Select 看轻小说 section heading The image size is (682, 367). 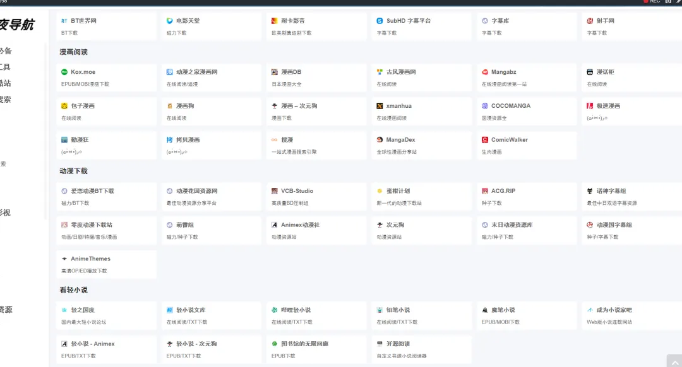(73, 290)
